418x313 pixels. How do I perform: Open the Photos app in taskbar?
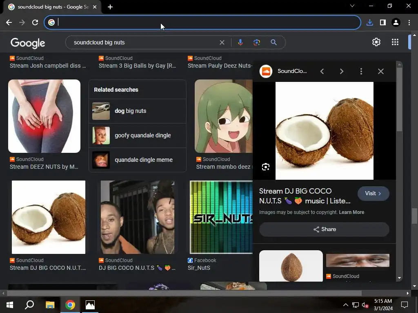90,305
